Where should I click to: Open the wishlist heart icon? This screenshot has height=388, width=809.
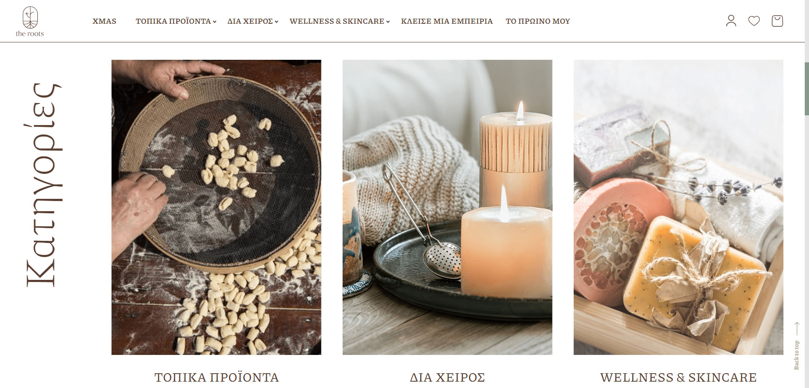click(x=754, y=21)
